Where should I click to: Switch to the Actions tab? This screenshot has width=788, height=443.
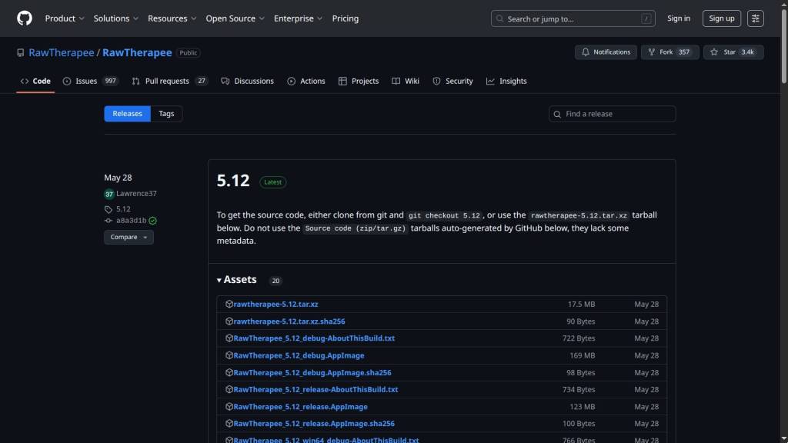coord(306,82)
